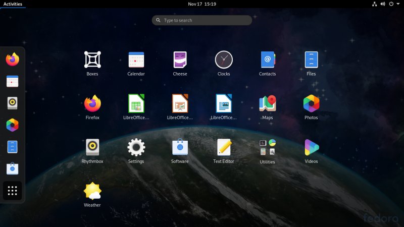Image resolution: width=404 pixels, height=227 pixels.
Task: Click the Rhythmbox speaker icon in the dock
Action: click(12, 103)
